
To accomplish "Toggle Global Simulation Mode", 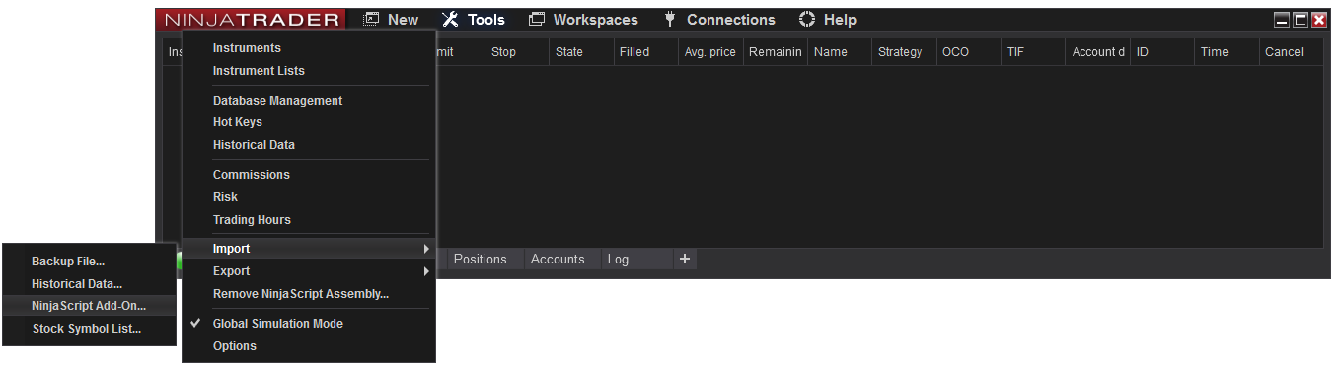I will (x=278, y=324).
